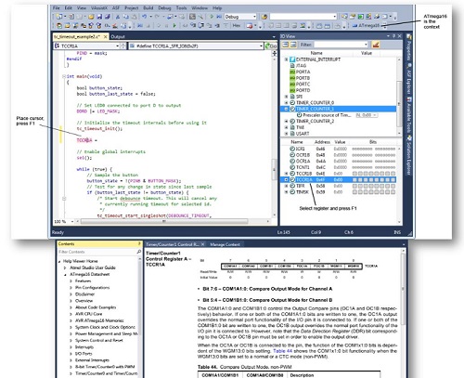The height and width of the screenshot is (378, 464).
Task: Click the OCR1A register clock icon
Action: coord(292,162)
